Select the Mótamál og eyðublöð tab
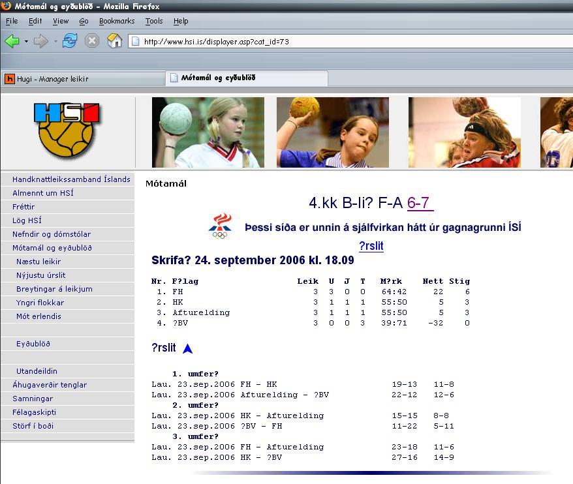This screenshot has height=484, width=573. point(247,78)
